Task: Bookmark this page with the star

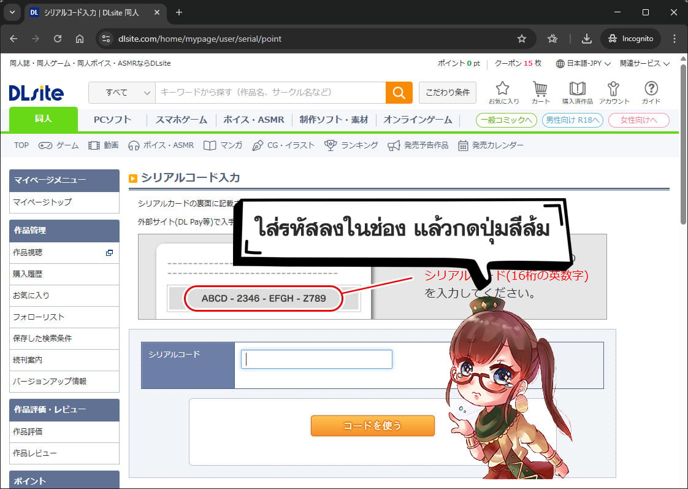Action: coord(522,39)
